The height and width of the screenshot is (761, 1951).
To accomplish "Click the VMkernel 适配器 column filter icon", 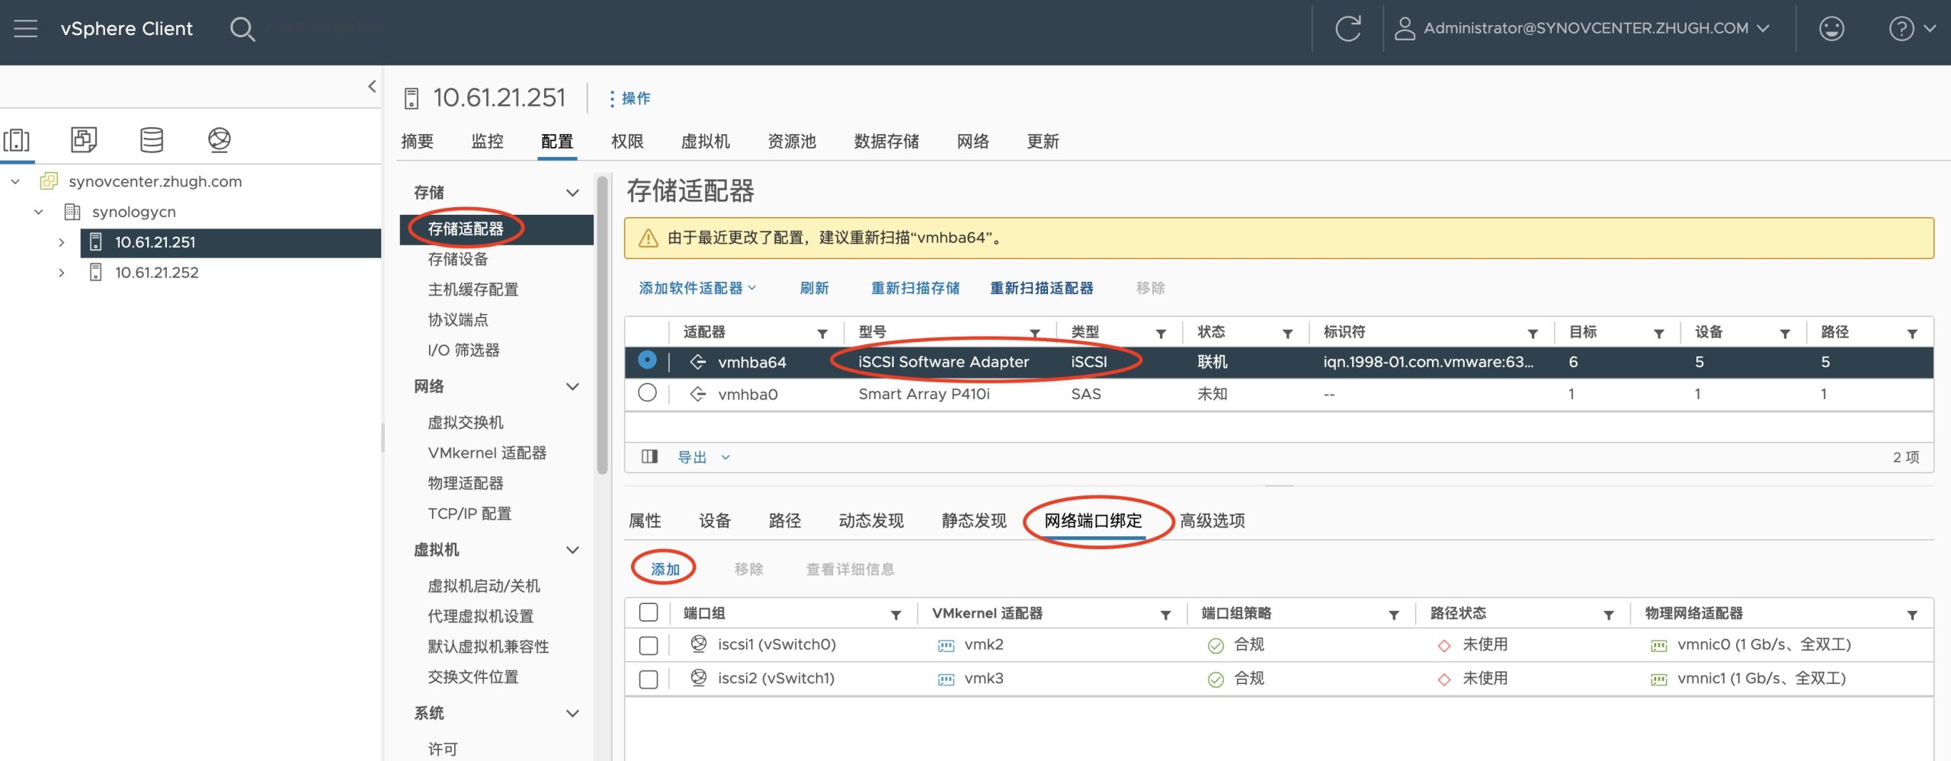I will click(x=1165, y=615).
